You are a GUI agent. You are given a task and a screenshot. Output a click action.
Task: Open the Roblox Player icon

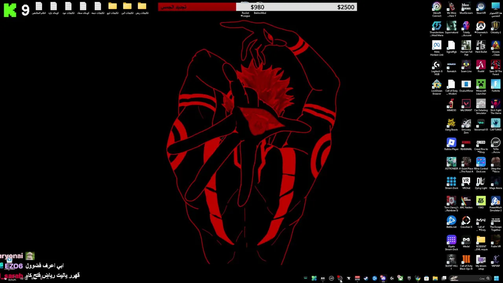452,145
